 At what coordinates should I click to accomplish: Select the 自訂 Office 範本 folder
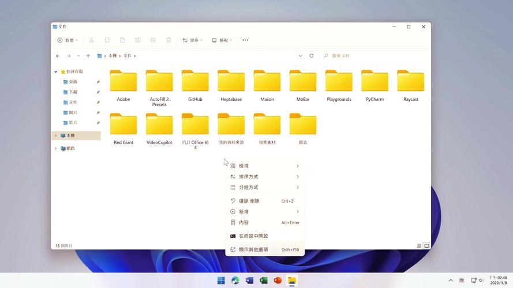[195, 131]
